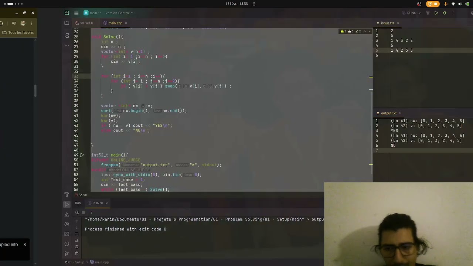The height and width of the screenshot is (266, 473).
Task: Stop screen recording in top bar
Action: tap(433, 4)
